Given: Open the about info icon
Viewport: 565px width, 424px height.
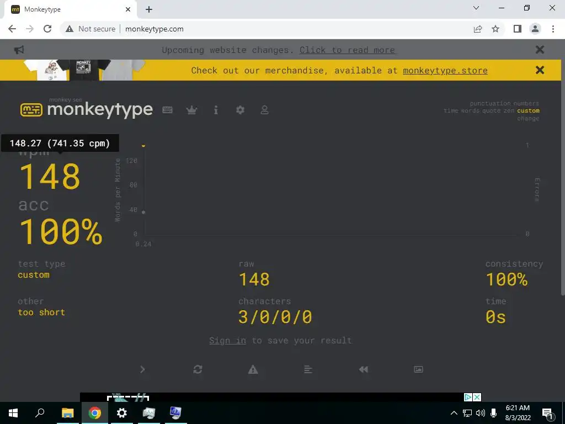Looking at the screenshot, I should (216, 110).
